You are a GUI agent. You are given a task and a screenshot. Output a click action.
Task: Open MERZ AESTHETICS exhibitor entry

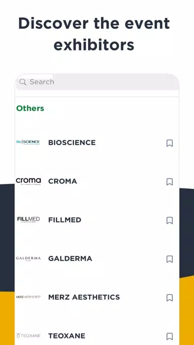point(84,297)
